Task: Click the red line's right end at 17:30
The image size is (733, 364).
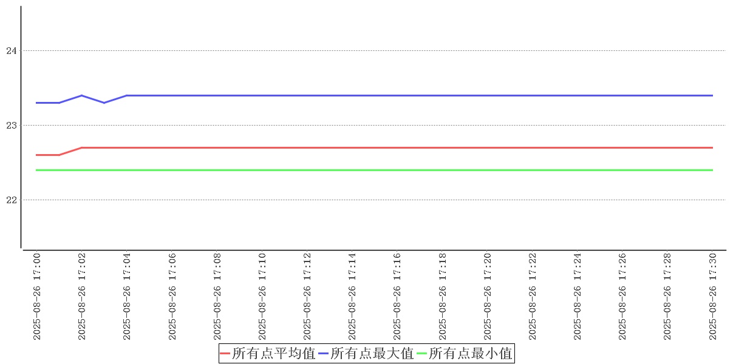Action: coord(712,147)
